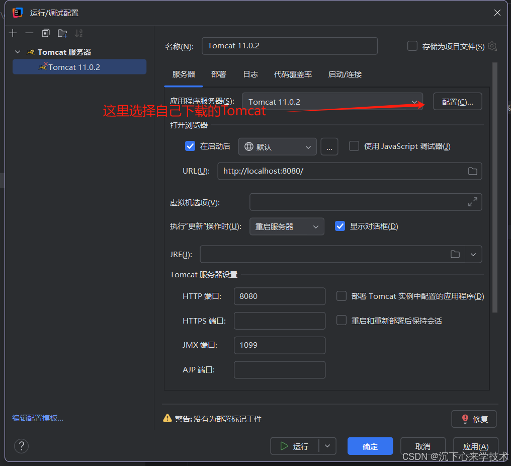
Task: Browse for JRE with folder icon
Action: point(455,254)
